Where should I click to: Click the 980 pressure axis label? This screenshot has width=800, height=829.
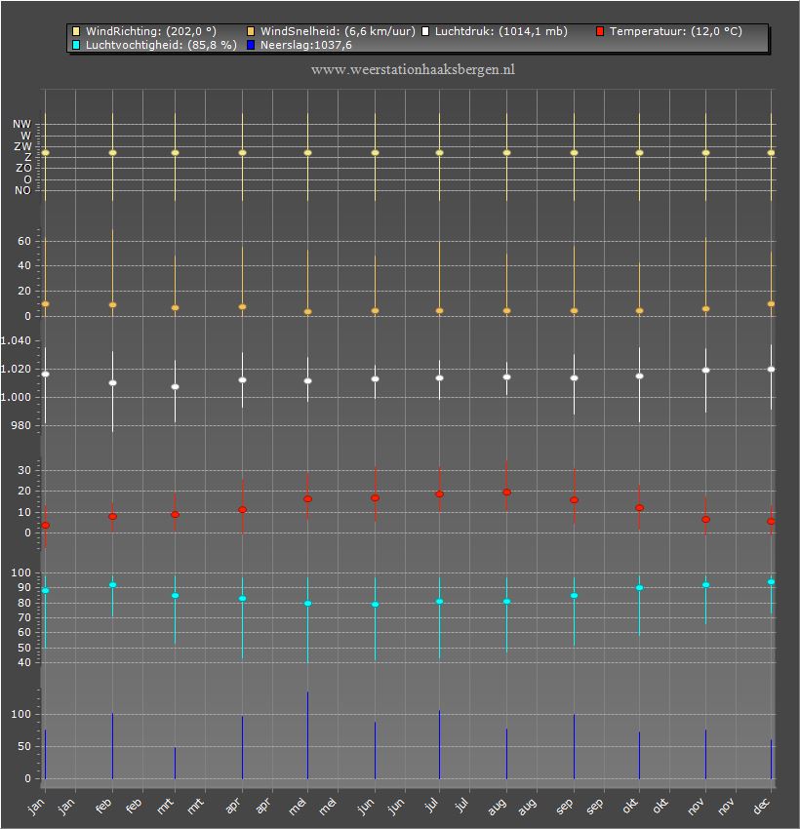click(21, 425)
